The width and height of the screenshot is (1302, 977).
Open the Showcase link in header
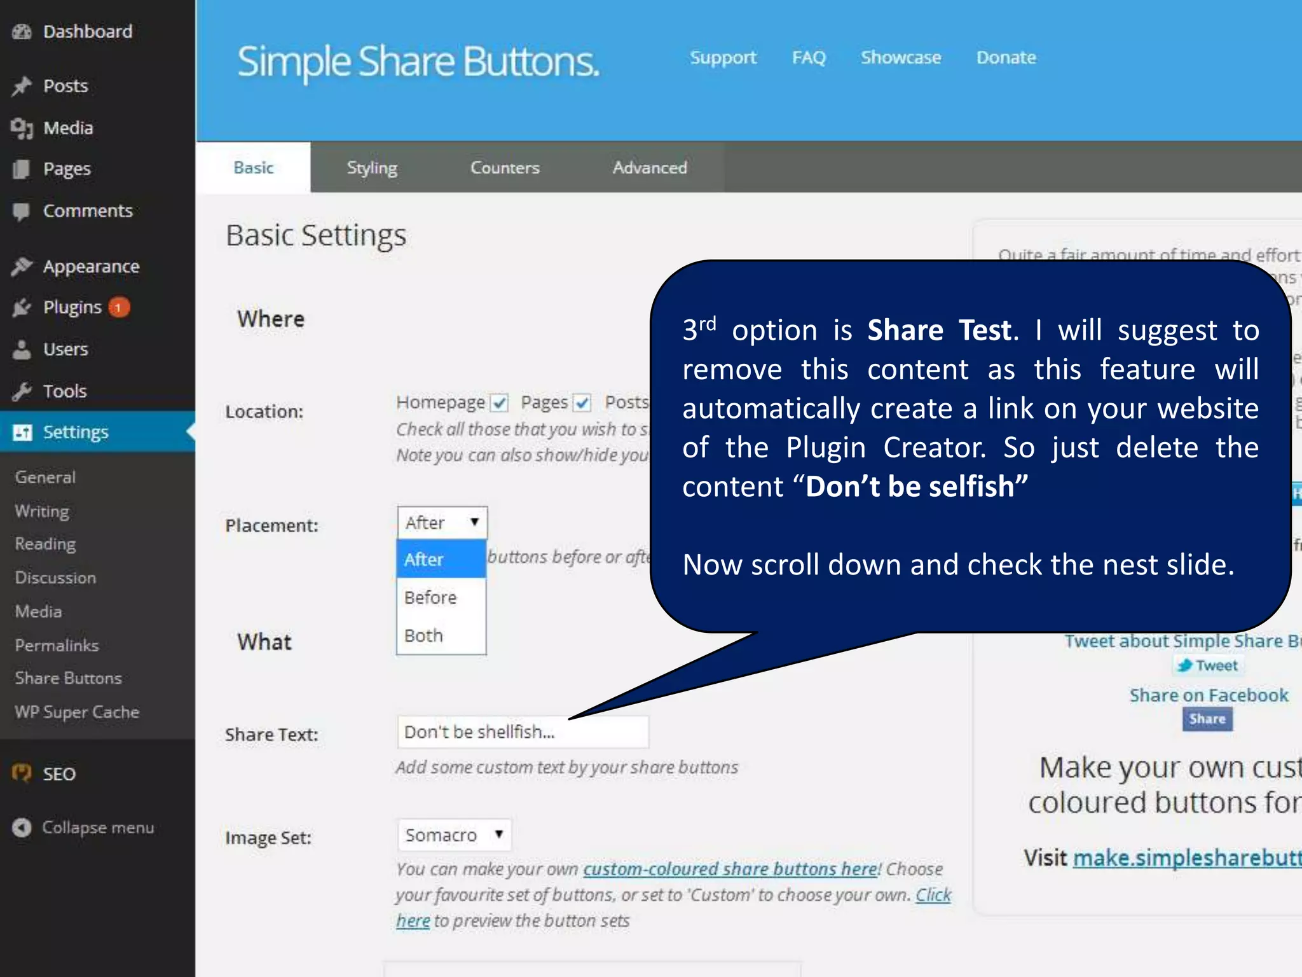901,57
